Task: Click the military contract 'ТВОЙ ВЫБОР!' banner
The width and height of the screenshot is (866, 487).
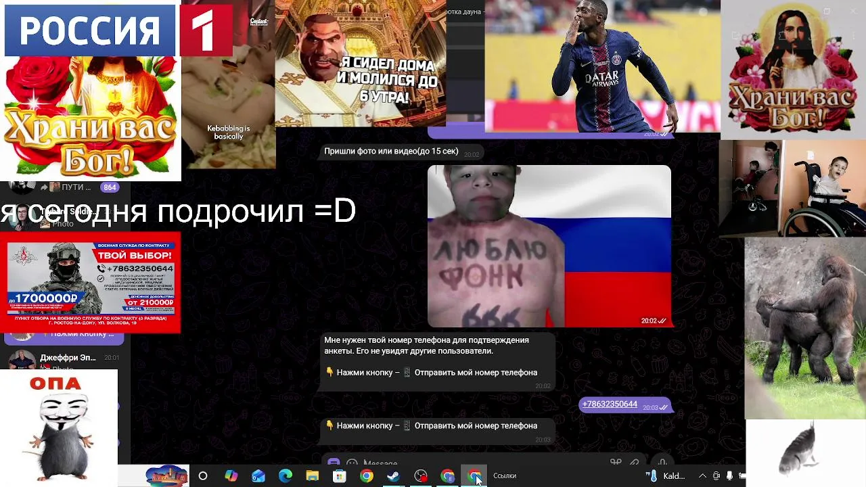Action: point(91,283)
